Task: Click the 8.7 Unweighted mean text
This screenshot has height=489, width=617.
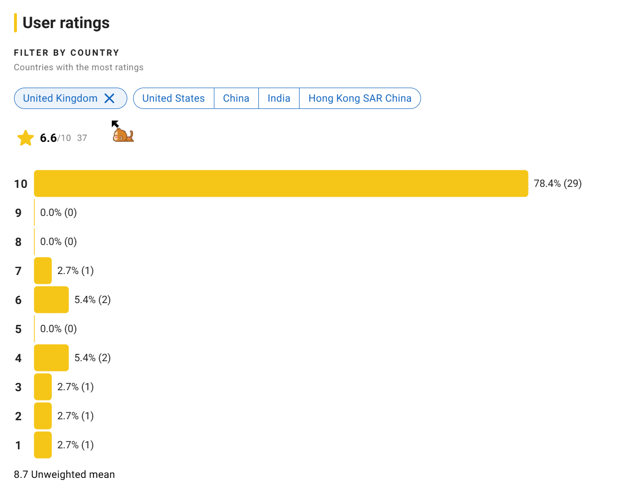Action: click(x=64, y=474)
